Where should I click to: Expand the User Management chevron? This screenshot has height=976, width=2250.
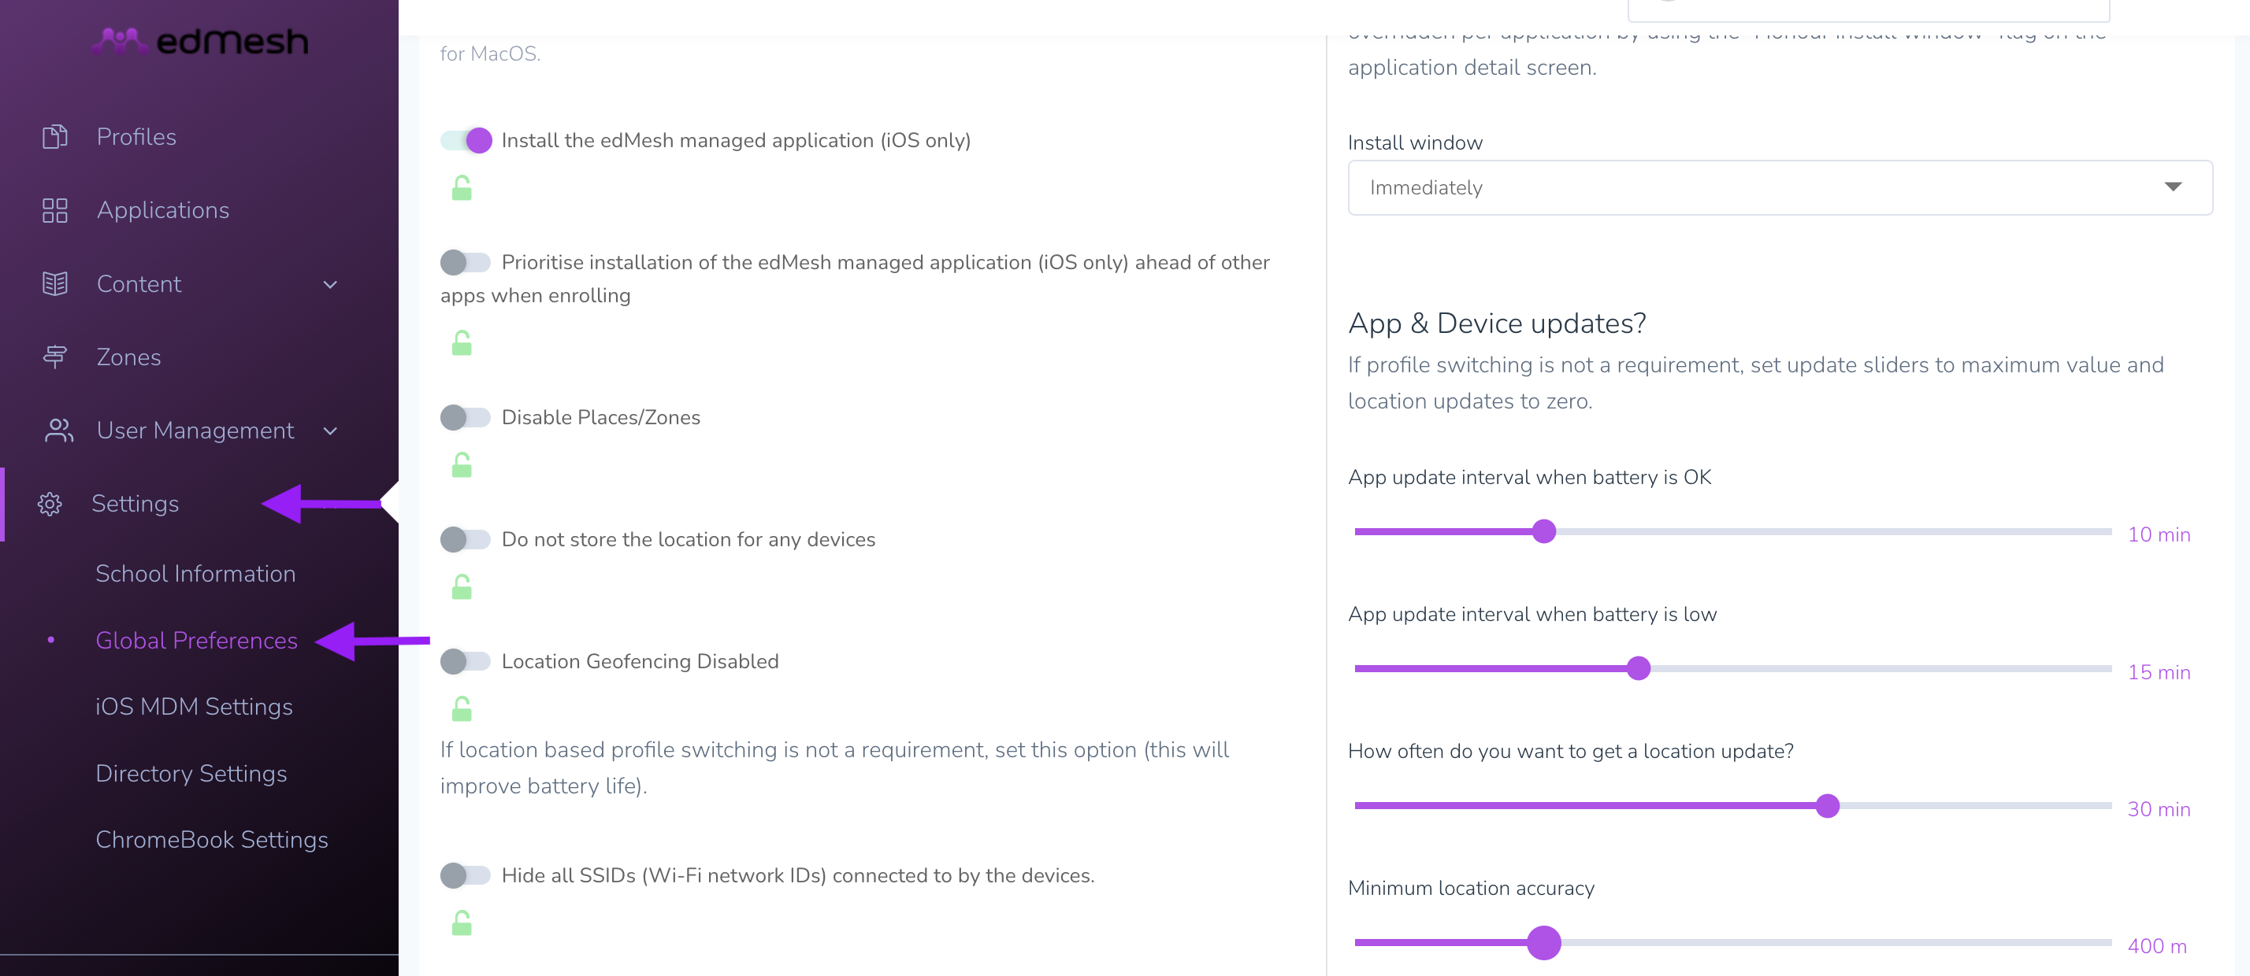click(330, 431)
